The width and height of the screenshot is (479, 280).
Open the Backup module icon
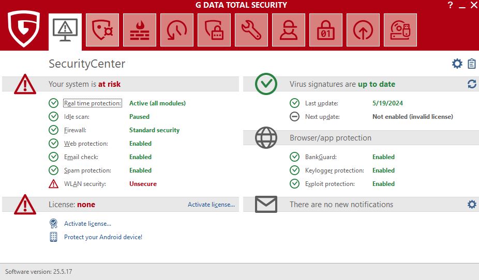tap(177, 30)
